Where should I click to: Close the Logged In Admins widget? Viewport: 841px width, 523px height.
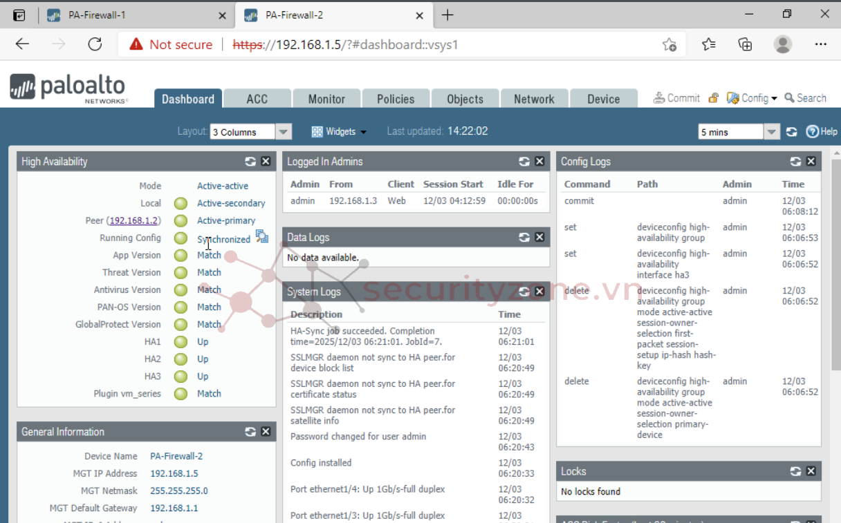pos(540,162)
